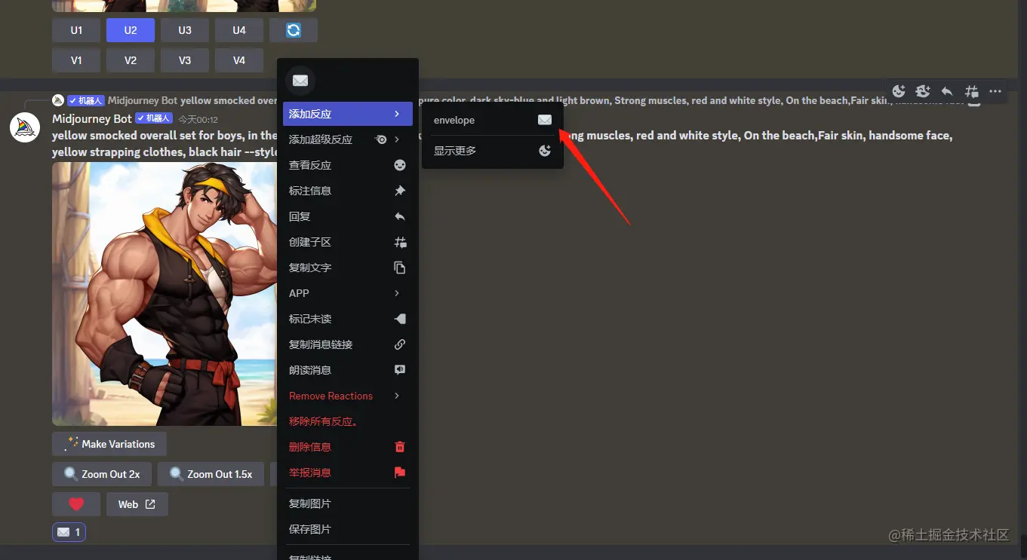Click the U4 upscale button

tap(239, 30)
